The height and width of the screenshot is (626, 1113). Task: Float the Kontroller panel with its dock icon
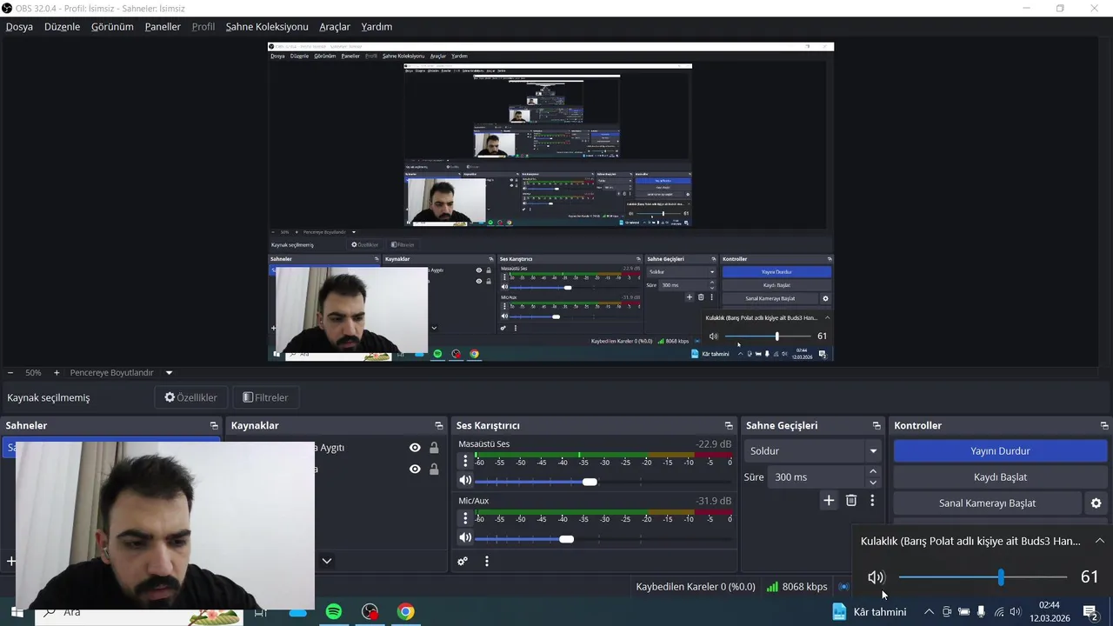(x=1104, y=425)
